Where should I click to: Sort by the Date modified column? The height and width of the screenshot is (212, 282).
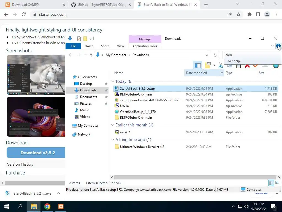coord(196,73)
